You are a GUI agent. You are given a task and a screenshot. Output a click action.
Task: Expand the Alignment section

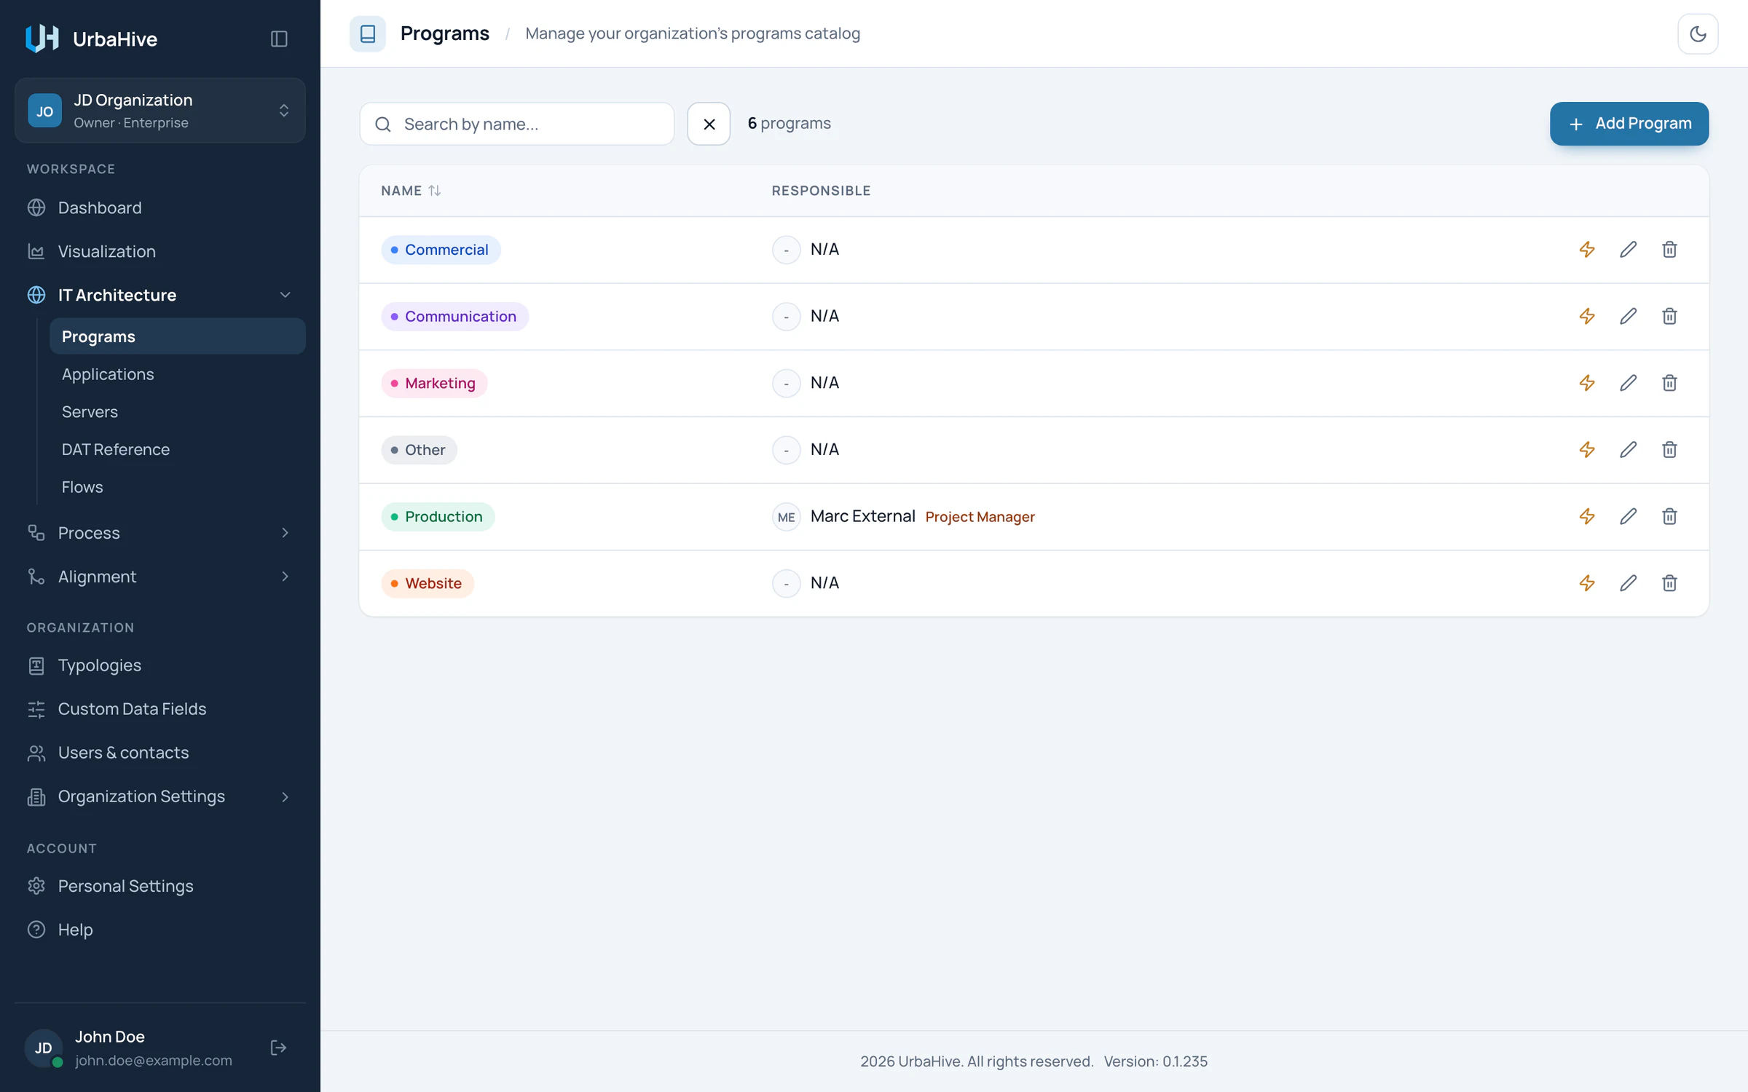coord(160,577)
